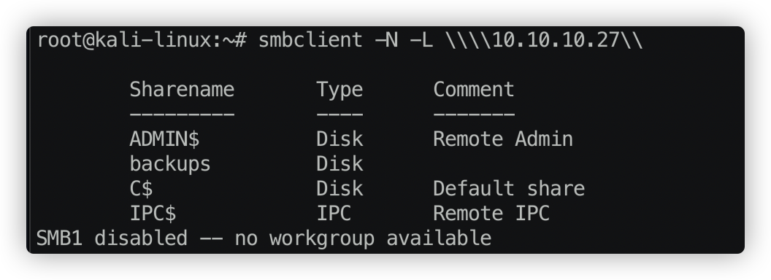Click the SMB1 disabled message
771x280 pixels.
[112, 238]
